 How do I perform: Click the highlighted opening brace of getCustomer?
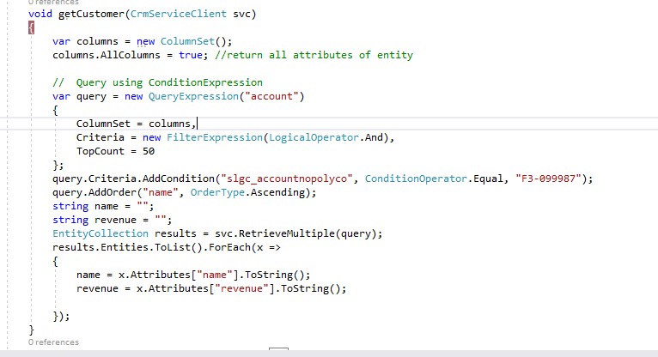[31, 27]
